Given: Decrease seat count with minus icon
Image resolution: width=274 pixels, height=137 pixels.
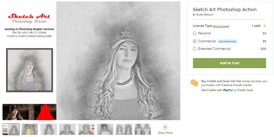Looking at the screenshot, I should pyautogui.click(x=247, y=26).
